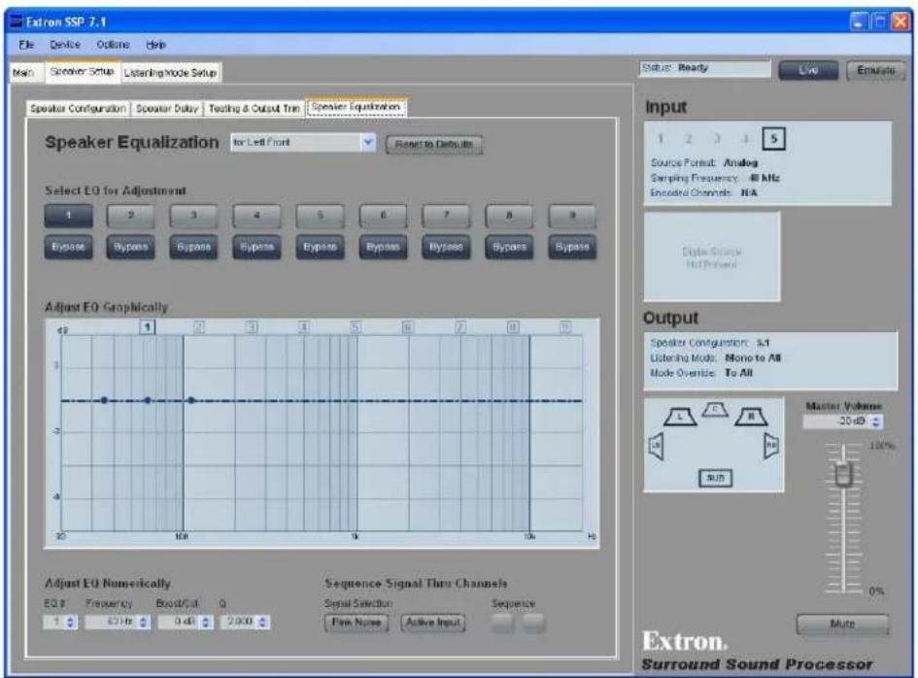
Task: Toggle Bypass under EQ 9
Action: [x=572, y=247]
